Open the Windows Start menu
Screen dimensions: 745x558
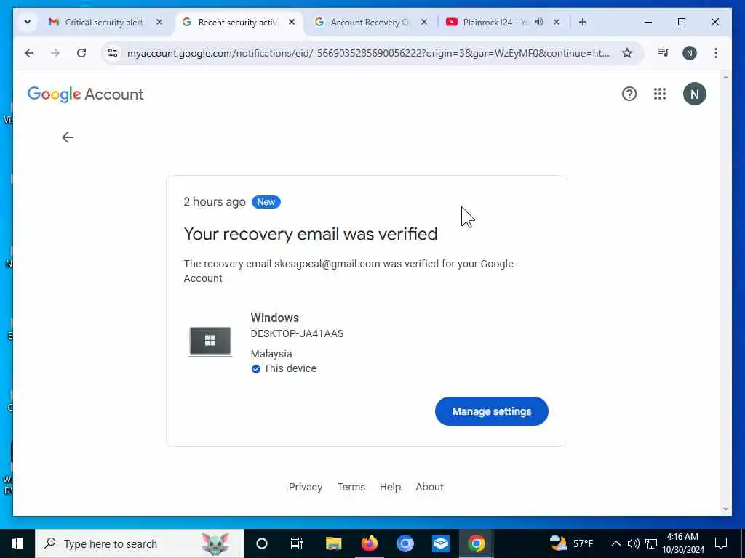pyautogui.click(x=17, y=543)
